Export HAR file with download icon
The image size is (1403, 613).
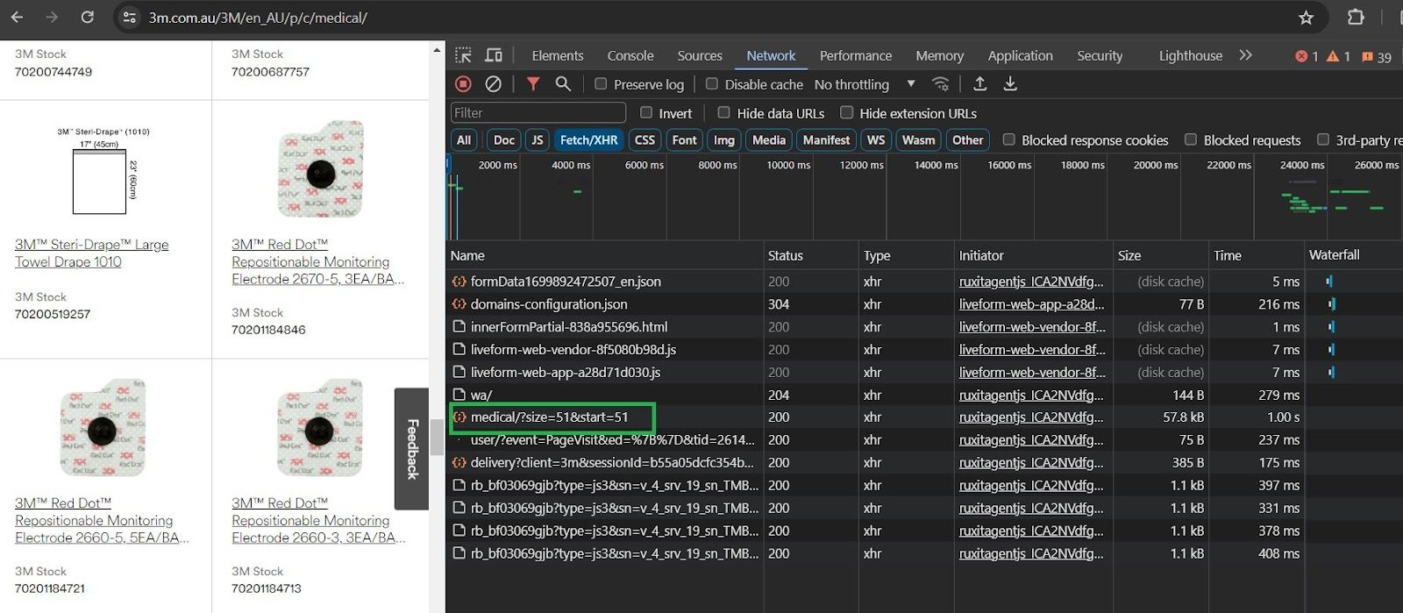click(x=1010, y=83)
